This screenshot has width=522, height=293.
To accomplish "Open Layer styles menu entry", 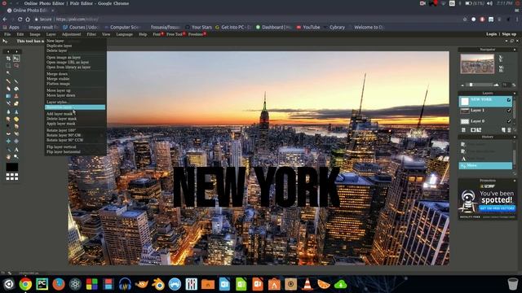I will tap(57, 102).
